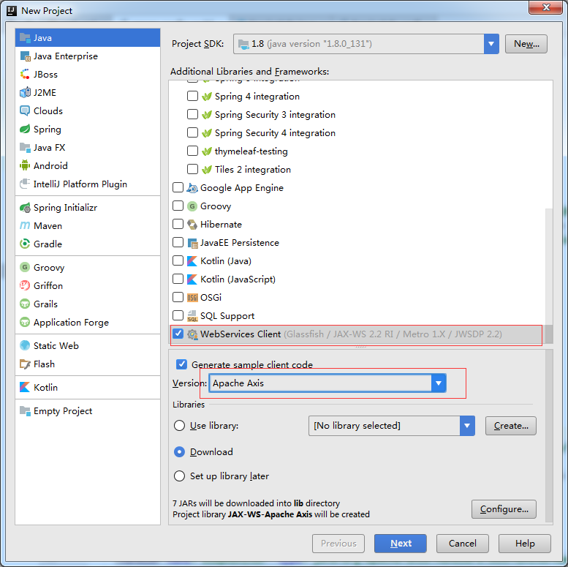
Task: Expand the Version Apache Axis dropdown arrow
Action: coord(439,383)
